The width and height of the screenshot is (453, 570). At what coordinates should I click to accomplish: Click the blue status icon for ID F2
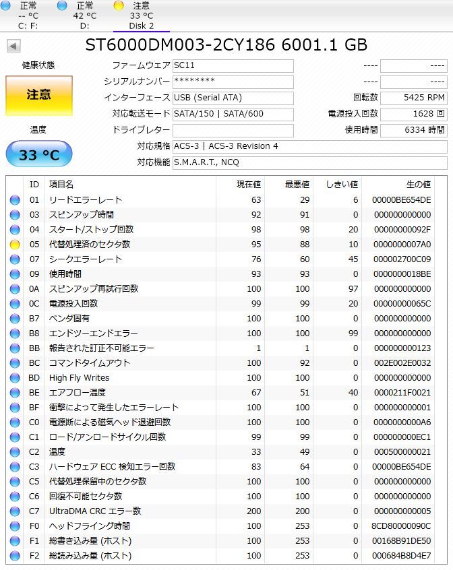pyautogui.click(x=15, y=556)
